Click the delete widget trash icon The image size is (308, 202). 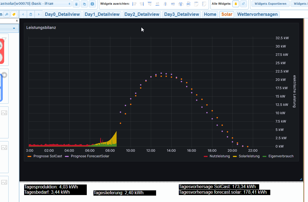pyautogui.click(x=76, y=4)
